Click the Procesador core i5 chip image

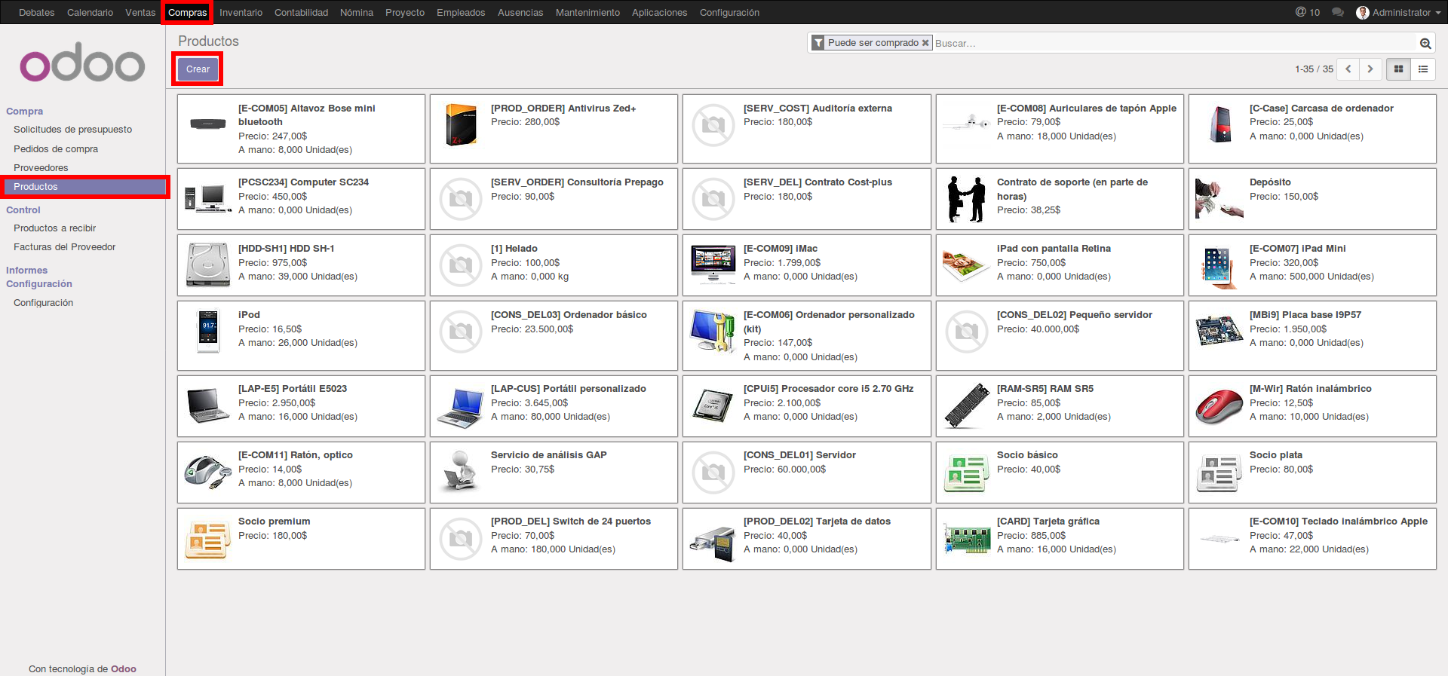point(713,405)
